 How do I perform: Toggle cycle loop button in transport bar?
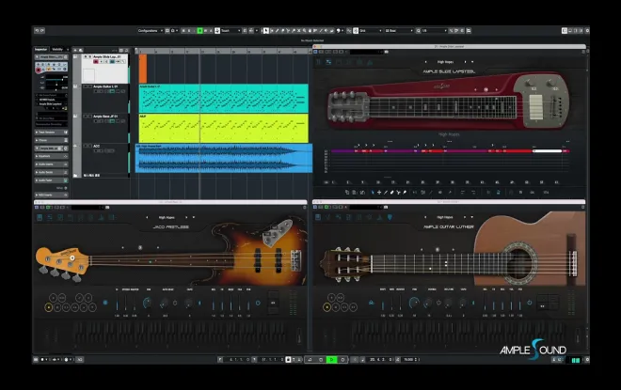(310, 360)
